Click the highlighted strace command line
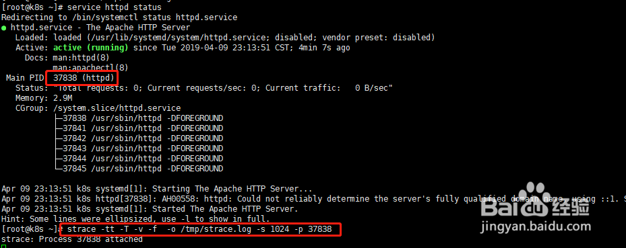Viewport: 626px width, 248px height. [200, 229]
